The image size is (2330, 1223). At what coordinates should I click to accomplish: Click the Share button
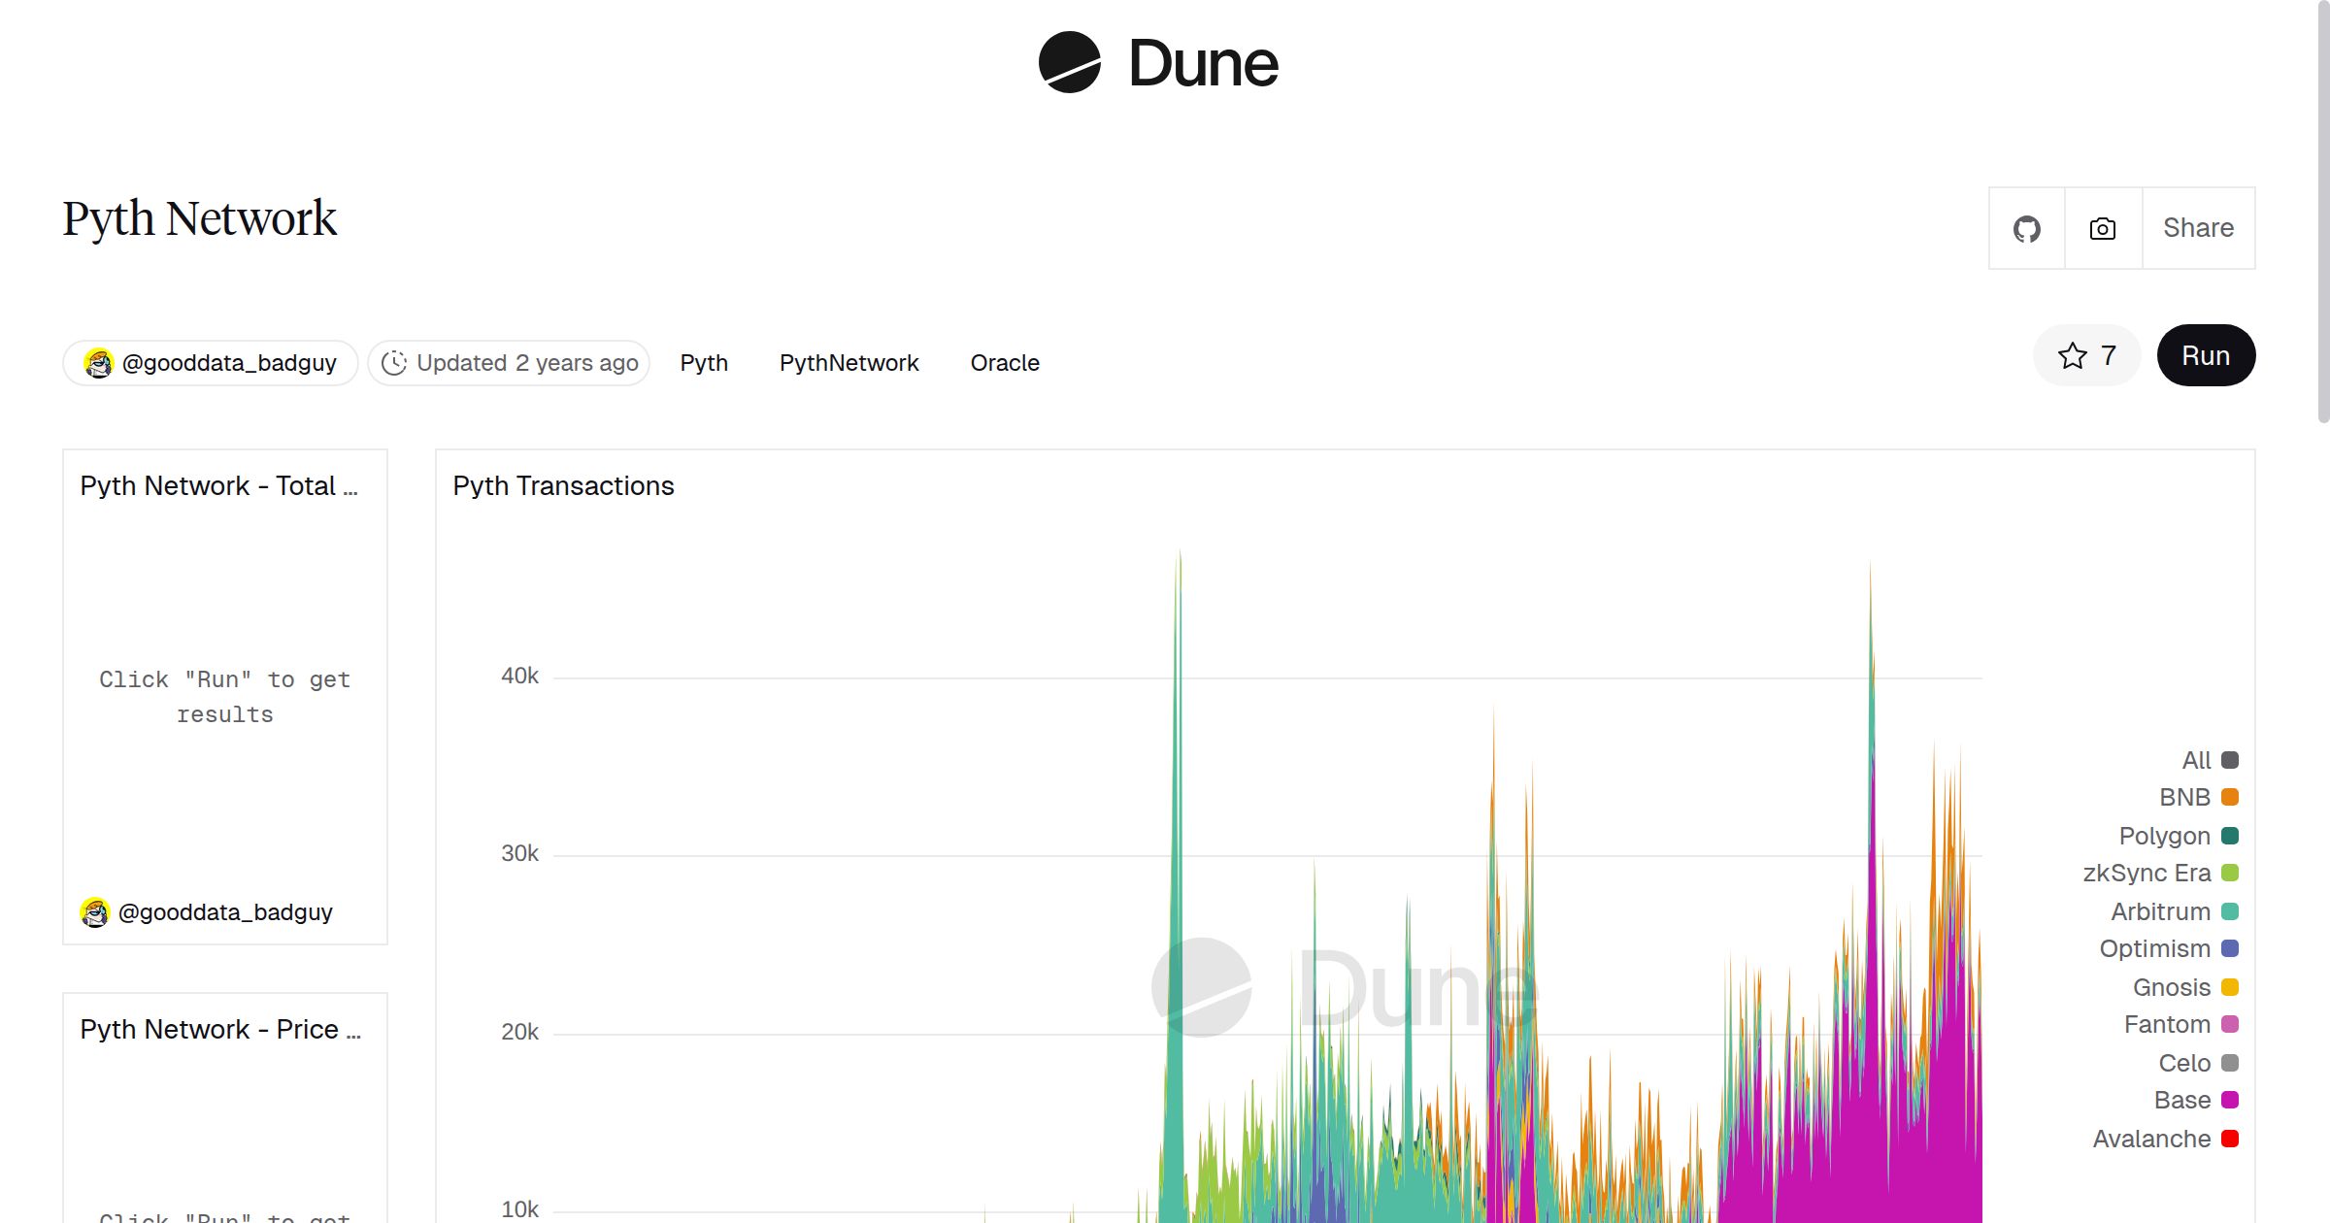pyautogui.click(x=2197, y=228)
